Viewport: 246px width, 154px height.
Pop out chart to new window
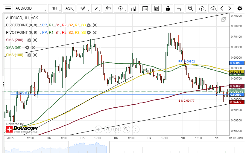pos(223,19)
